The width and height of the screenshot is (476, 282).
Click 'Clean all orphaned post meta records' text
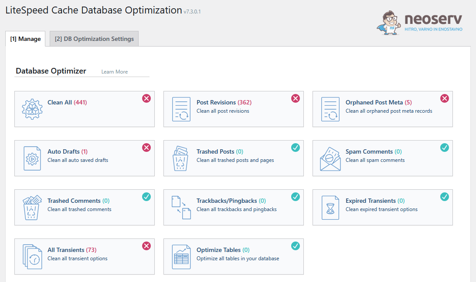click(x=389, y=111)
